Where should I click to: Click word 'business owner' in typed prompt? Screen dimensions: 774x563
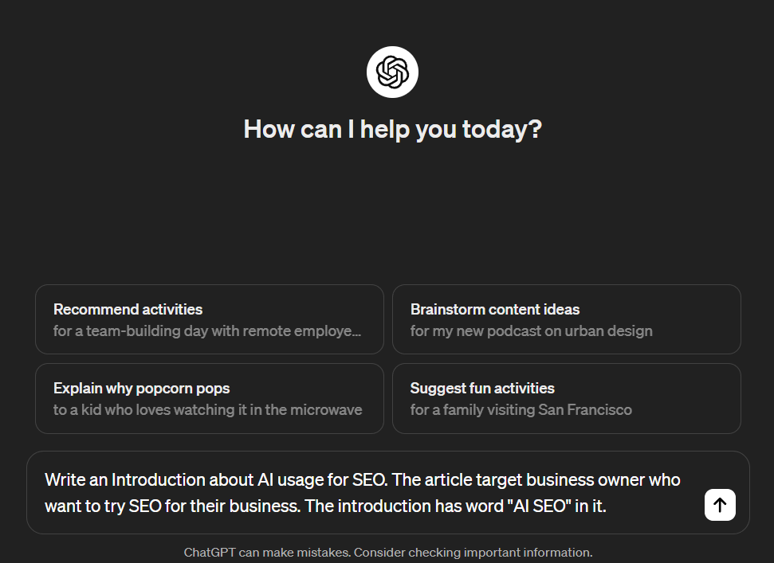(585, 479)
